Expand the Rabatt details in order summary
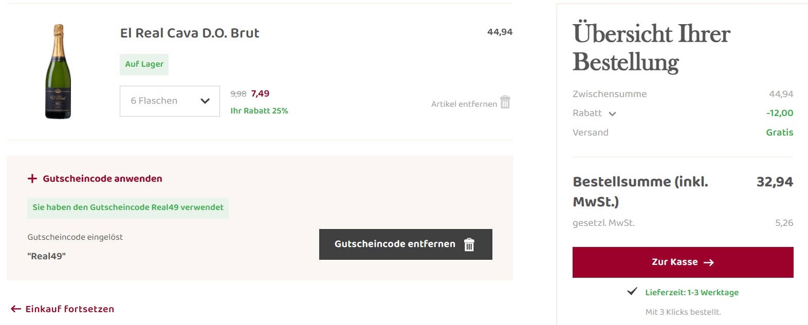The height and width of the screenshot is (325, 808). pyautogui.click(x=612, y=113)
